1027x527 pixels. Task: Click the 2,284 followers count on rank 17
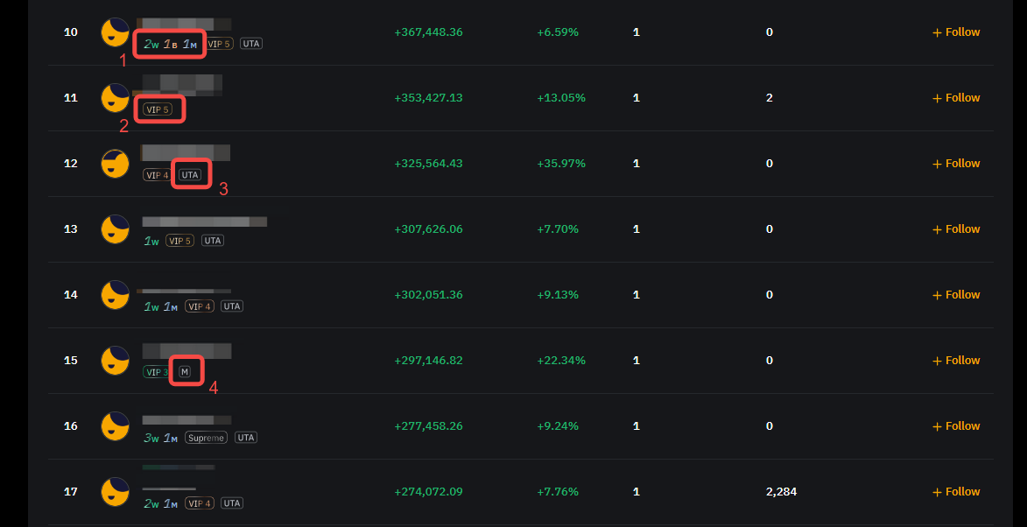click(782, 491)
